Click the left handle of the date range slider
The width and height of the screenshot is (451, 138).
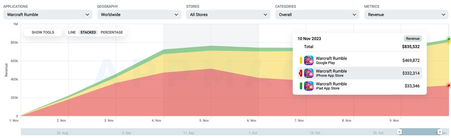tap(399, 132)
